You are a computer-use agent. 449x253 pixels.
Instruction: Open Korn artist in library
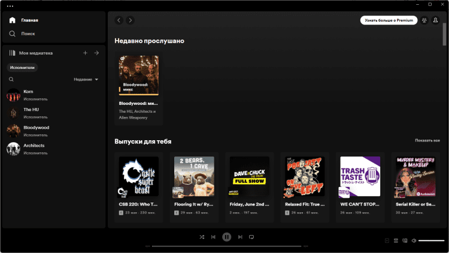click(54, 95)
